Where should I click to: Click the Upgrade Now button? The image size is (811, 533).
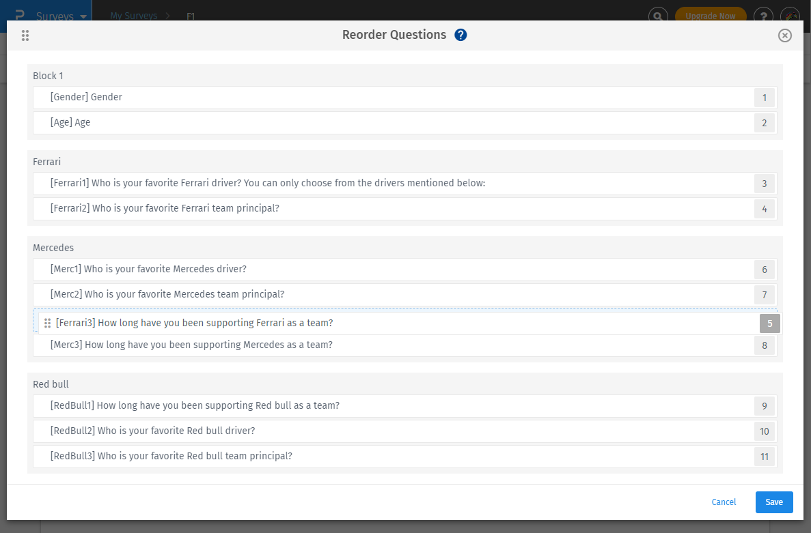(711, 15)
